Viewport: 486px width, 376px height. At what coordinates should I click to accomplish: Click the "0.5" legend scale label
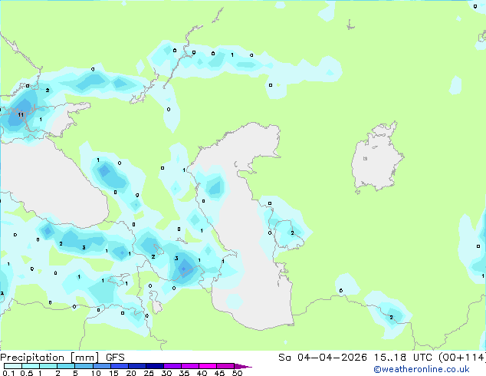pyautogui.click(x=27, y=373)
